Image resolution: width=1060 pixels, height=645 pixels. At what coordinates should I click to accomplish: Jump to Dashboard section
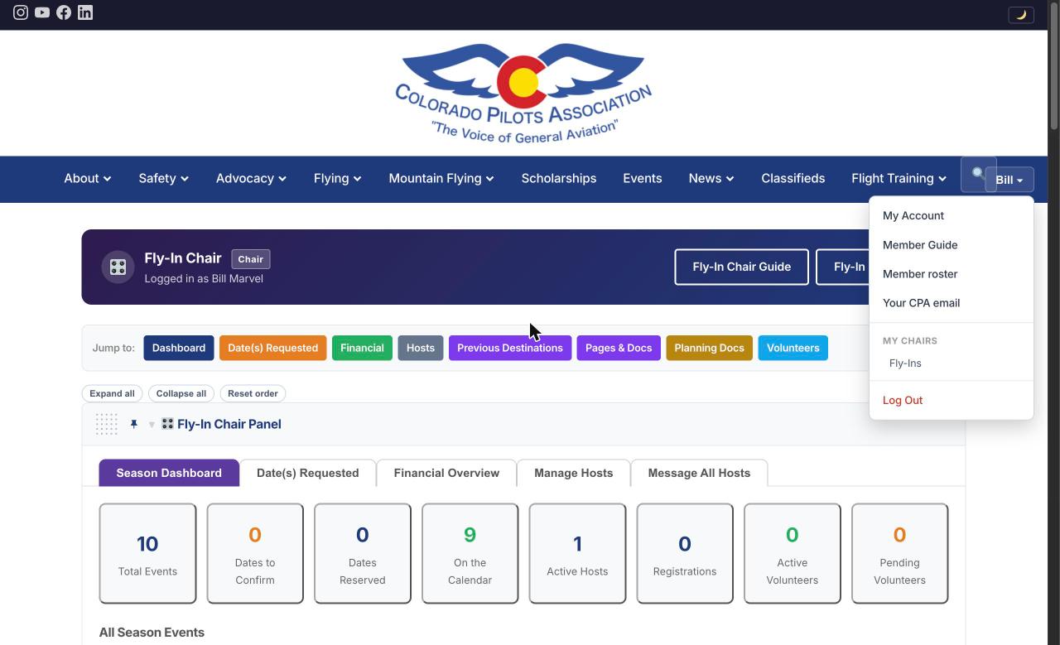179,348
